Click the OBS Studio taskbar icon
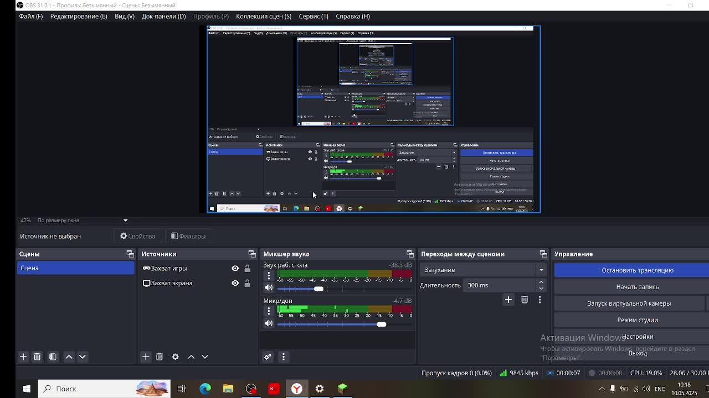 [251, 389]
